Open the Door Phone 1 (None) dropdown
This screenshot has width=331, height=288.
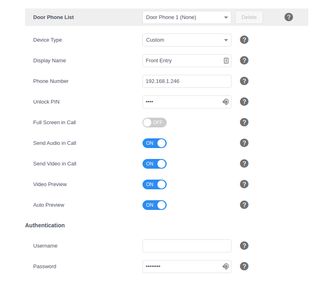pyautogui.click(x=187, y=17)
